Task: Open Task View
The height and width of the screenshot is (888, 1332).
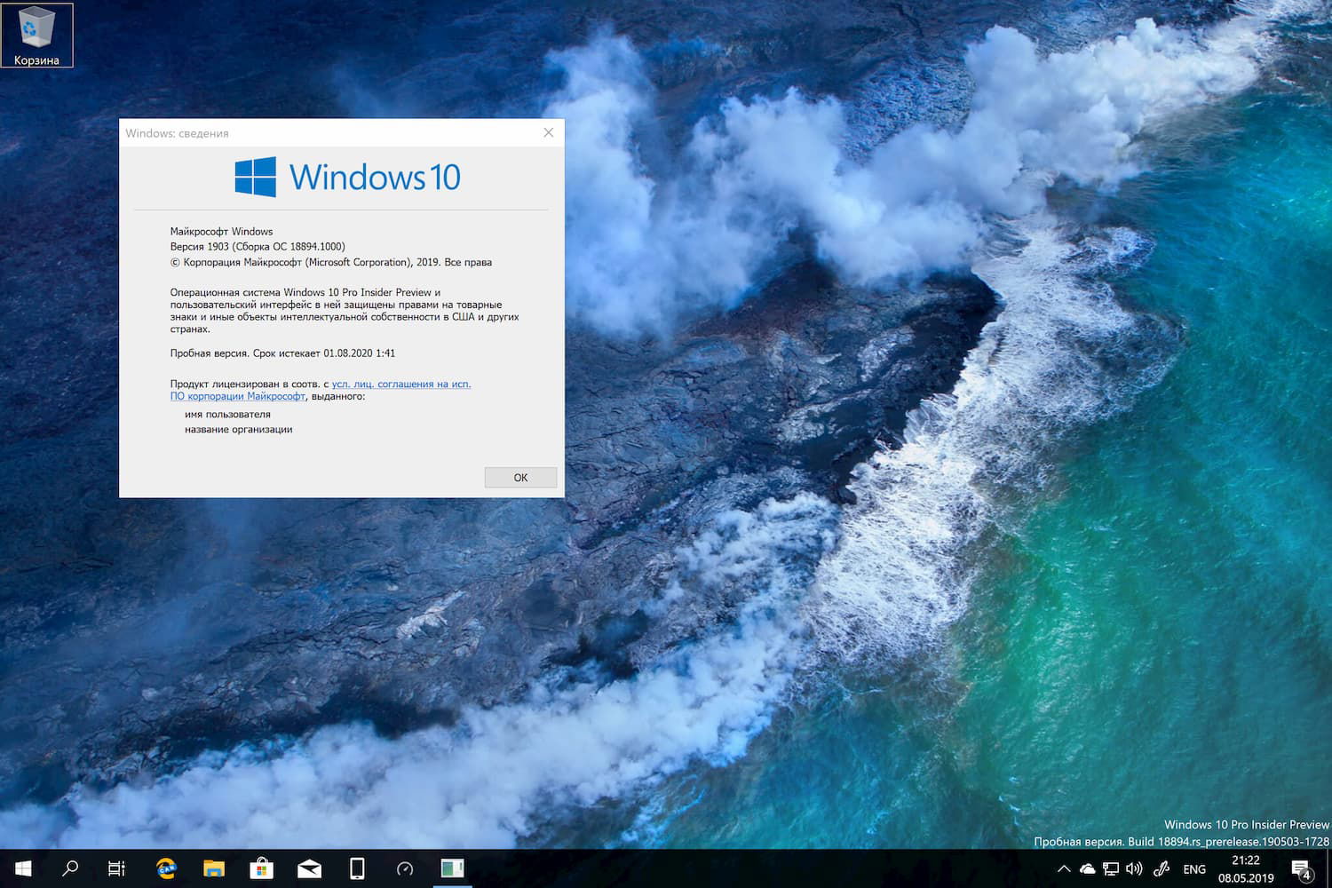Action: tap(116, 868)
